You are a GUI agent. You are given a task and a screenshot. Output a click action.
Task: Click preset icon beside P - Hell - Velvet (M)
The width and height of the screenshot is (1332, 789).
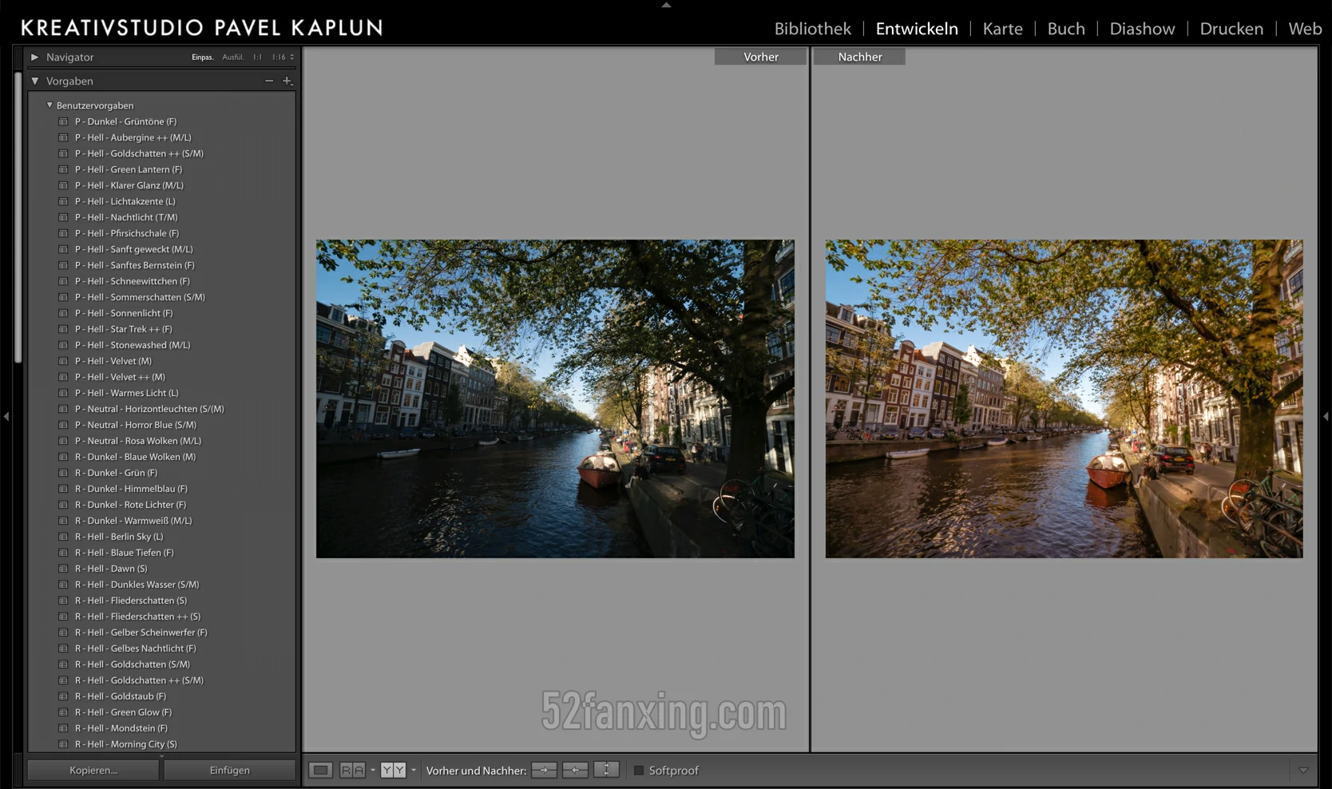pyautogui.click(x=63, y=361)
